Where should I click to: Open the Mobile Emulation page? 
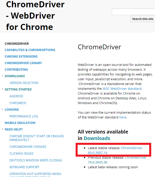[20, 123]
